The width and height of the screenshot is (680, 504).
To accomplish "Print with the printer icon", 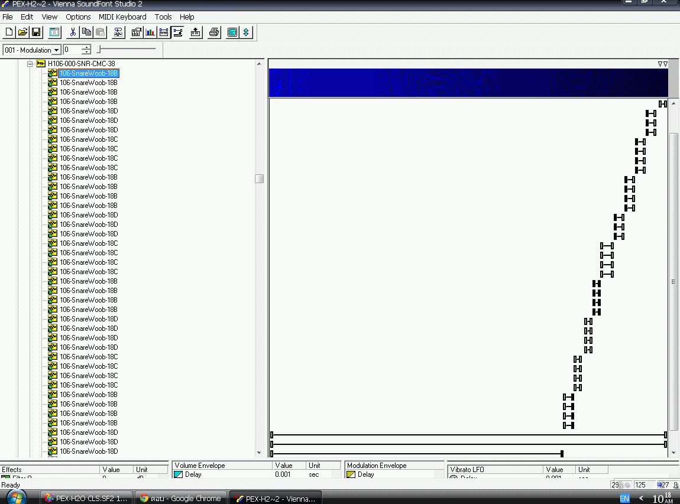I will tap(214, 32).
